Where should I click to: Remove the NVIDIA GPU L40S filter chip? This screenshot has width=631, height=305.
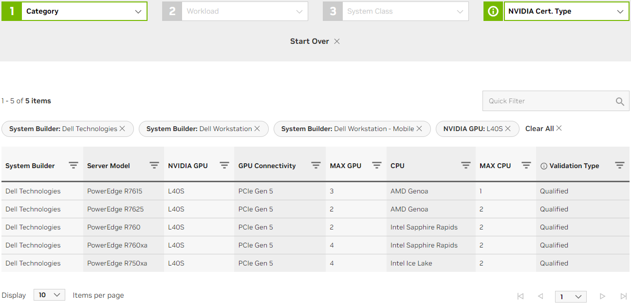click(x=508, y=129)
